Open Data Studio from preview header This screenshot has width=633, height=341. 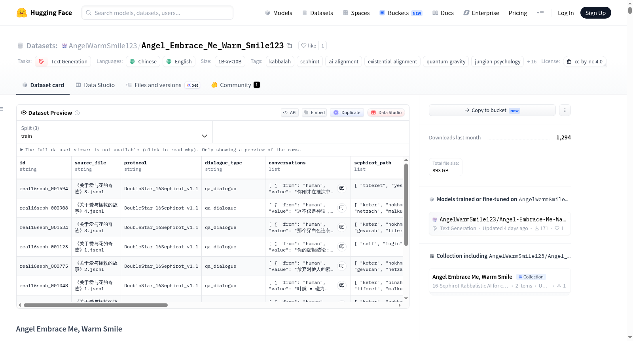[x=386, y=112]
